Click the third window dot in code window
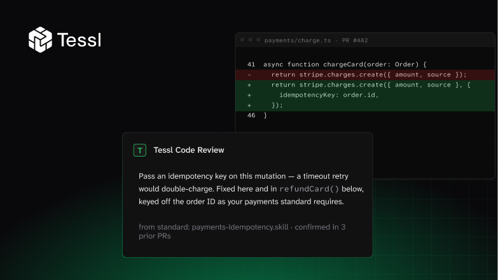Image resolution: width=498 pixels, height=280 pixels. [x=258, y=40]
